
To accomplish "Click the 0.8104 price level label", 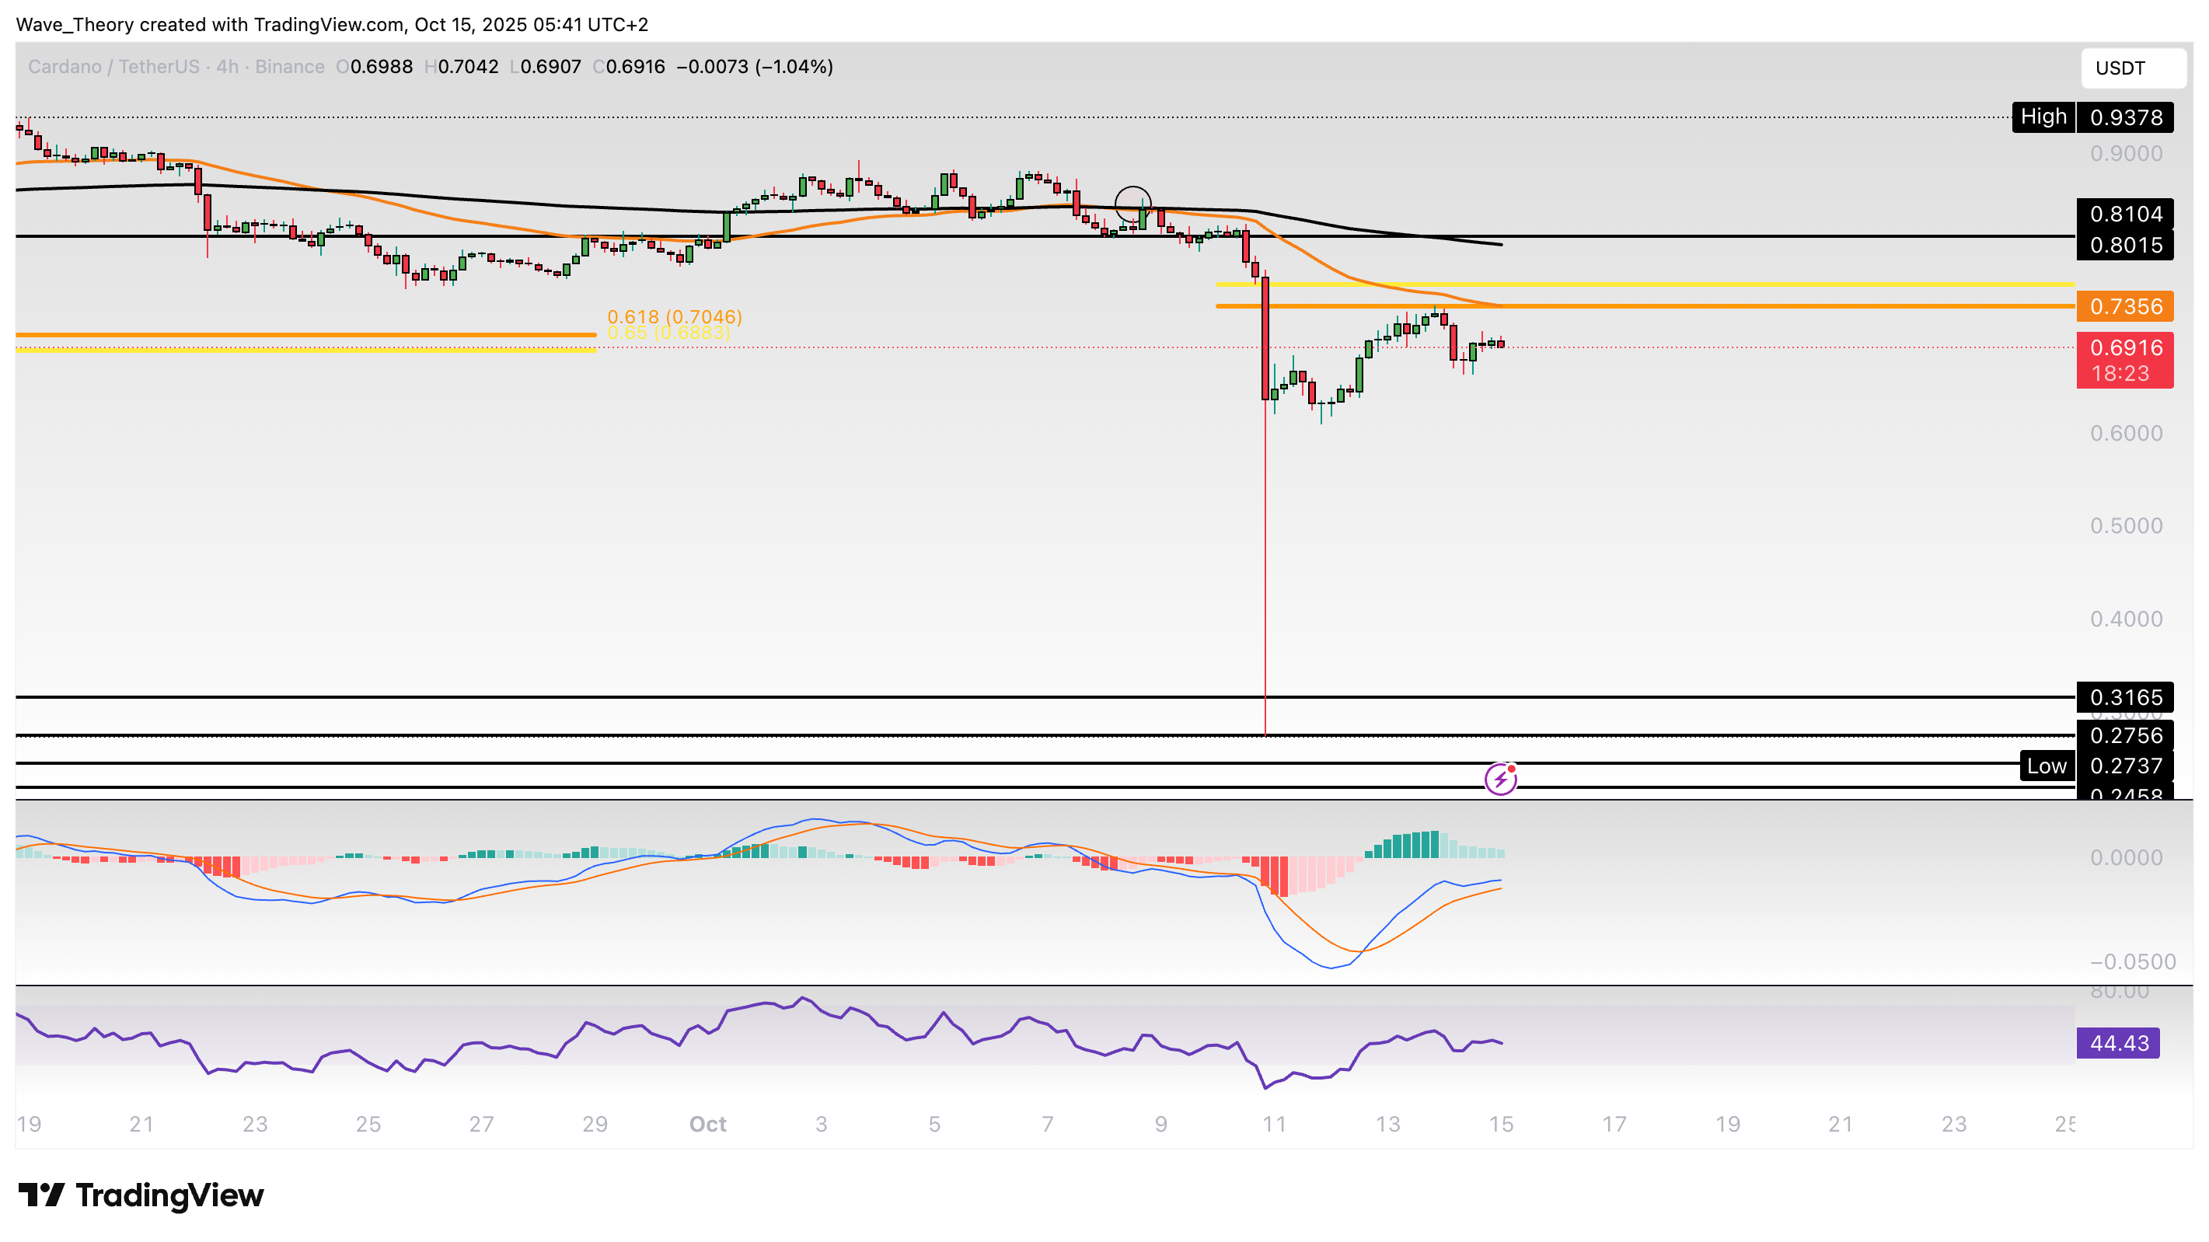I will coord(2124,214).
